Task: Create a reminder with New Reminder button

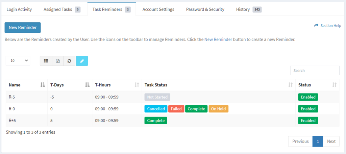Action: [x=23, y=28]
